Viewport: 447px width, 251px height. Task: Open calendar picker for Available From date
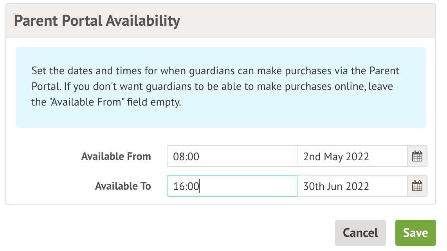[417, 156]
